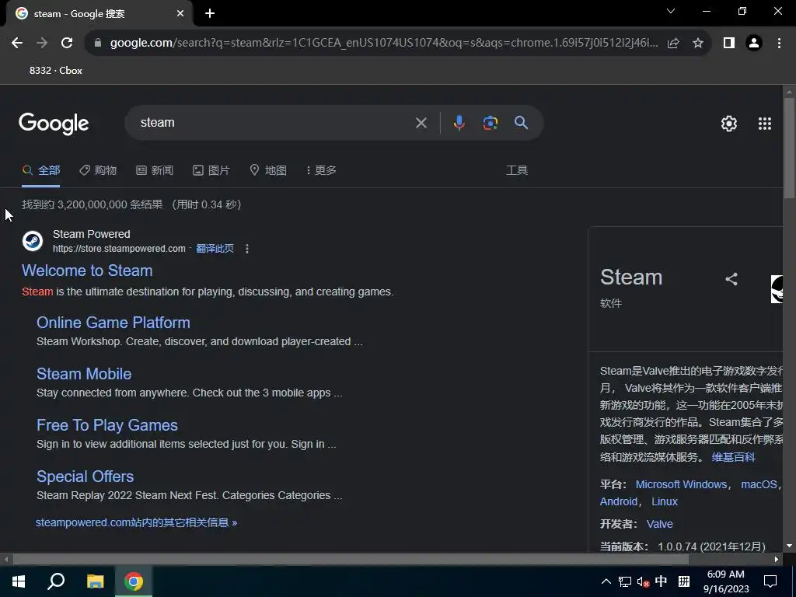Click the network tray icon

click(625, 581)
